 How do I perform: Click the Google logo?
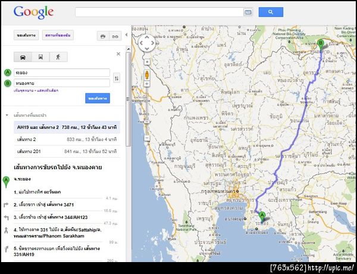coord(33,13)
